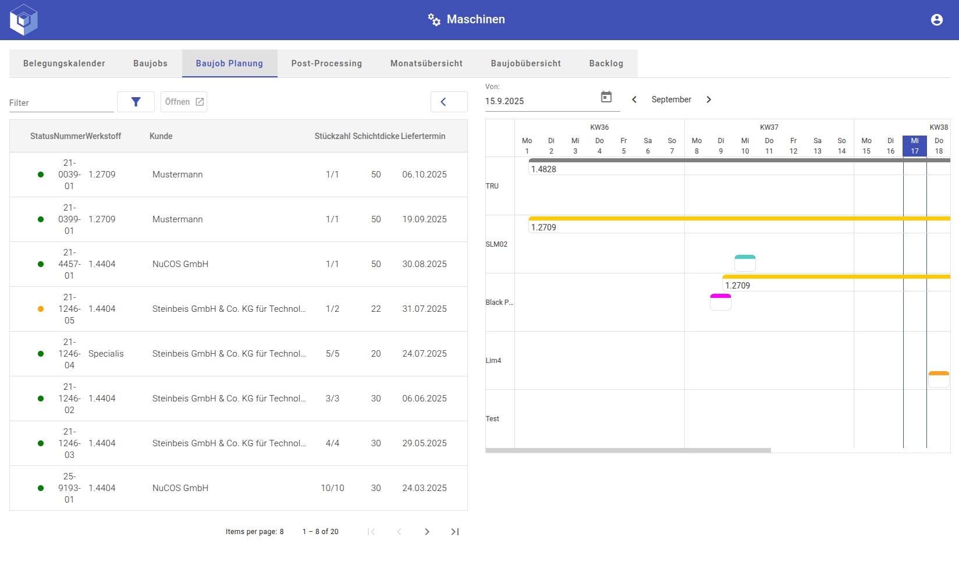Click the previous page pagination icon
The width and height of the screenshot is (959, 562).
[399, 531]
